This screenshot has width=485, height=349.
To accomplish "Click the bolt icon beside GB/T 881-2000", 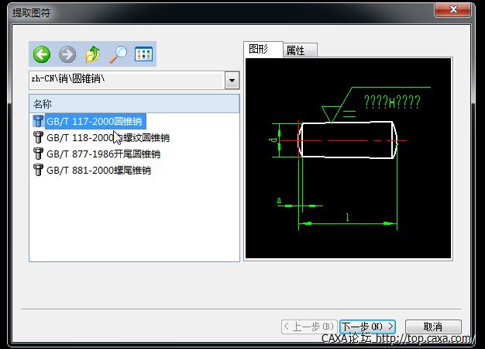I will pyautogui.click(x=38, y=170).
